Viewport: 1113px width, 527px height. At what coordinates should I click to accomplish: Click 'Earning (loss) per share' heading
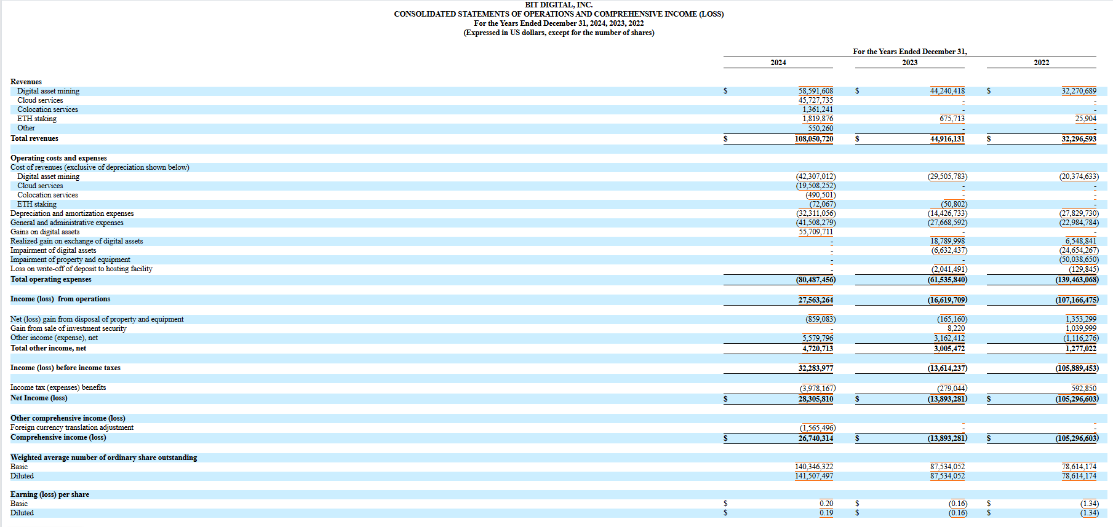50,494
